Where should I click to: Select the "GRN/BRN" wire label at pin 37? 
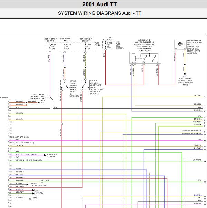click(19, 180)
